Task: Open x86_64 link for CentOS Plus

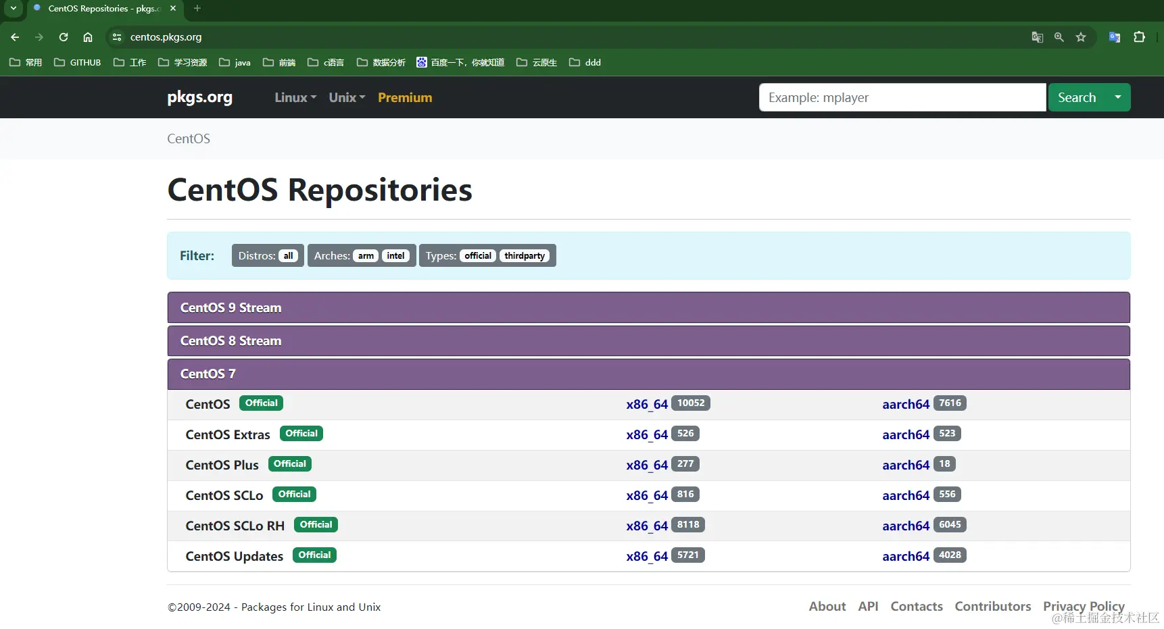Action: tap(647, 465)
